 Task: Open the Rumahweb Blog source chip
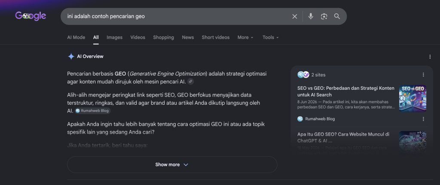pyautogui.click(x=93, y=111)
